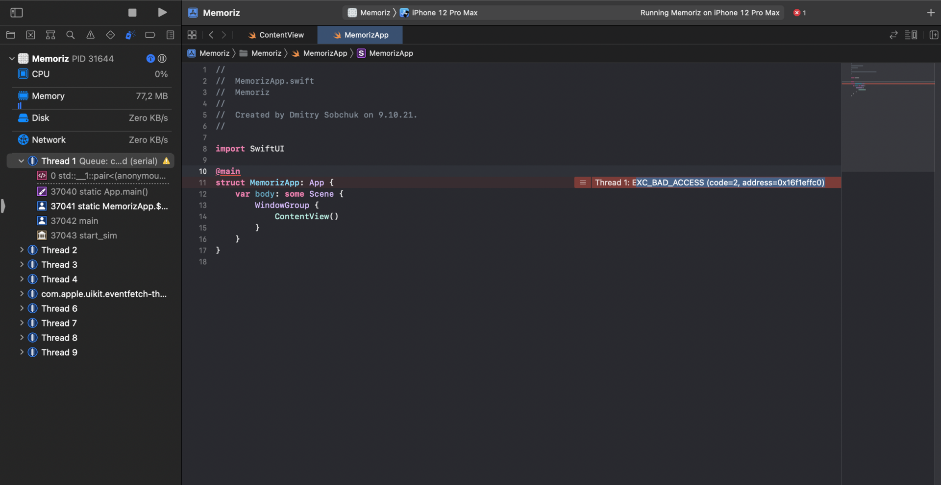Click the import SwiftUI line
The image size is (941, 485).
tap(249, 149)
